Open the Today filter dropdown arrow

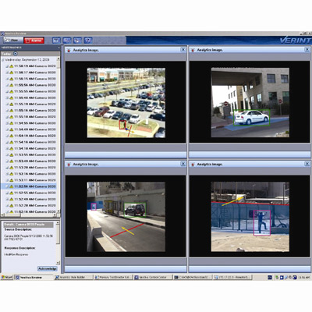coord(15,54)
